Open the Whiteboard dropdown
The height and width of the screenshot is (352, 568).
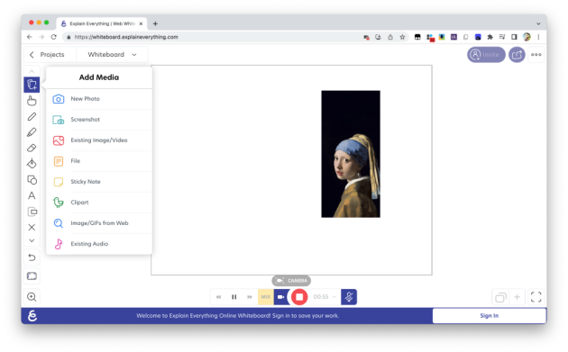pos(112,55)
